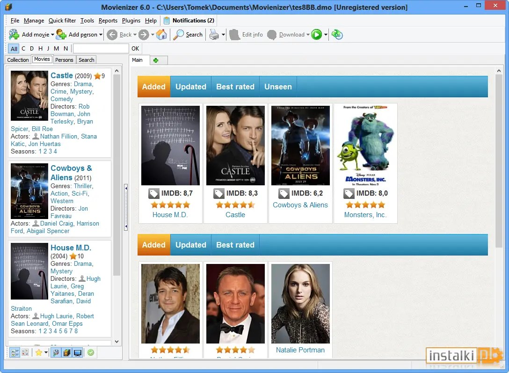Click the letter filter text input field
The image size is (509, 373).
point(101,49)
